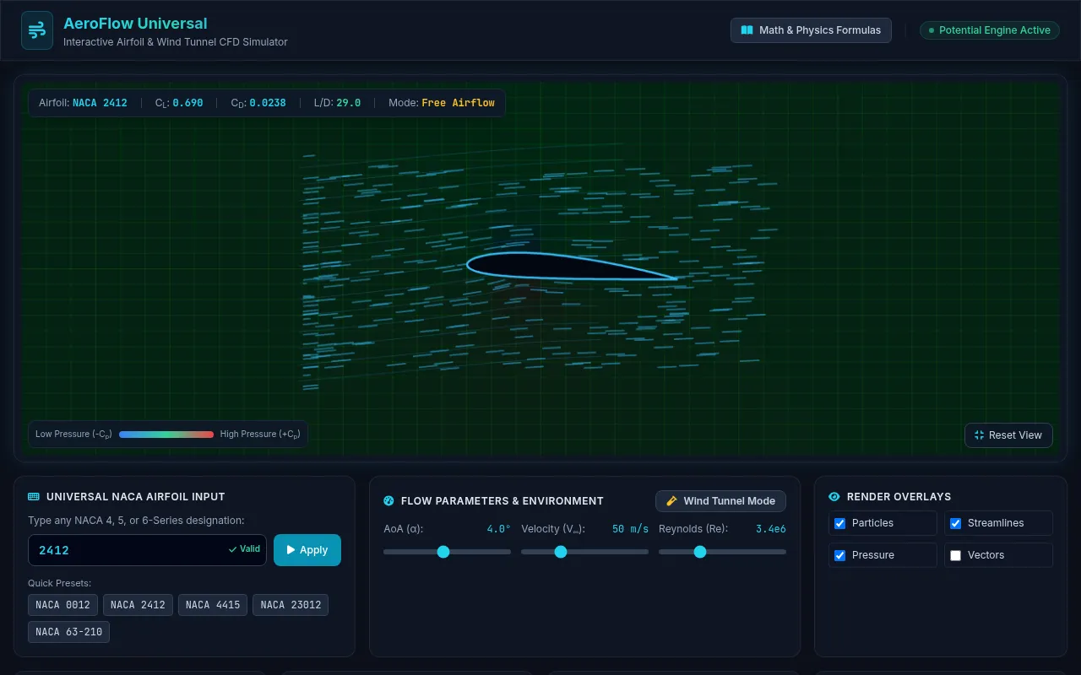Pick the NACA 23012 preset

(x=291, y=605)
